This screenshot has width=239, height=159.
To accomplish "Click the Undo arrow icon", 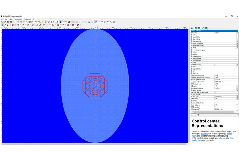I will (x=23, y=22).
